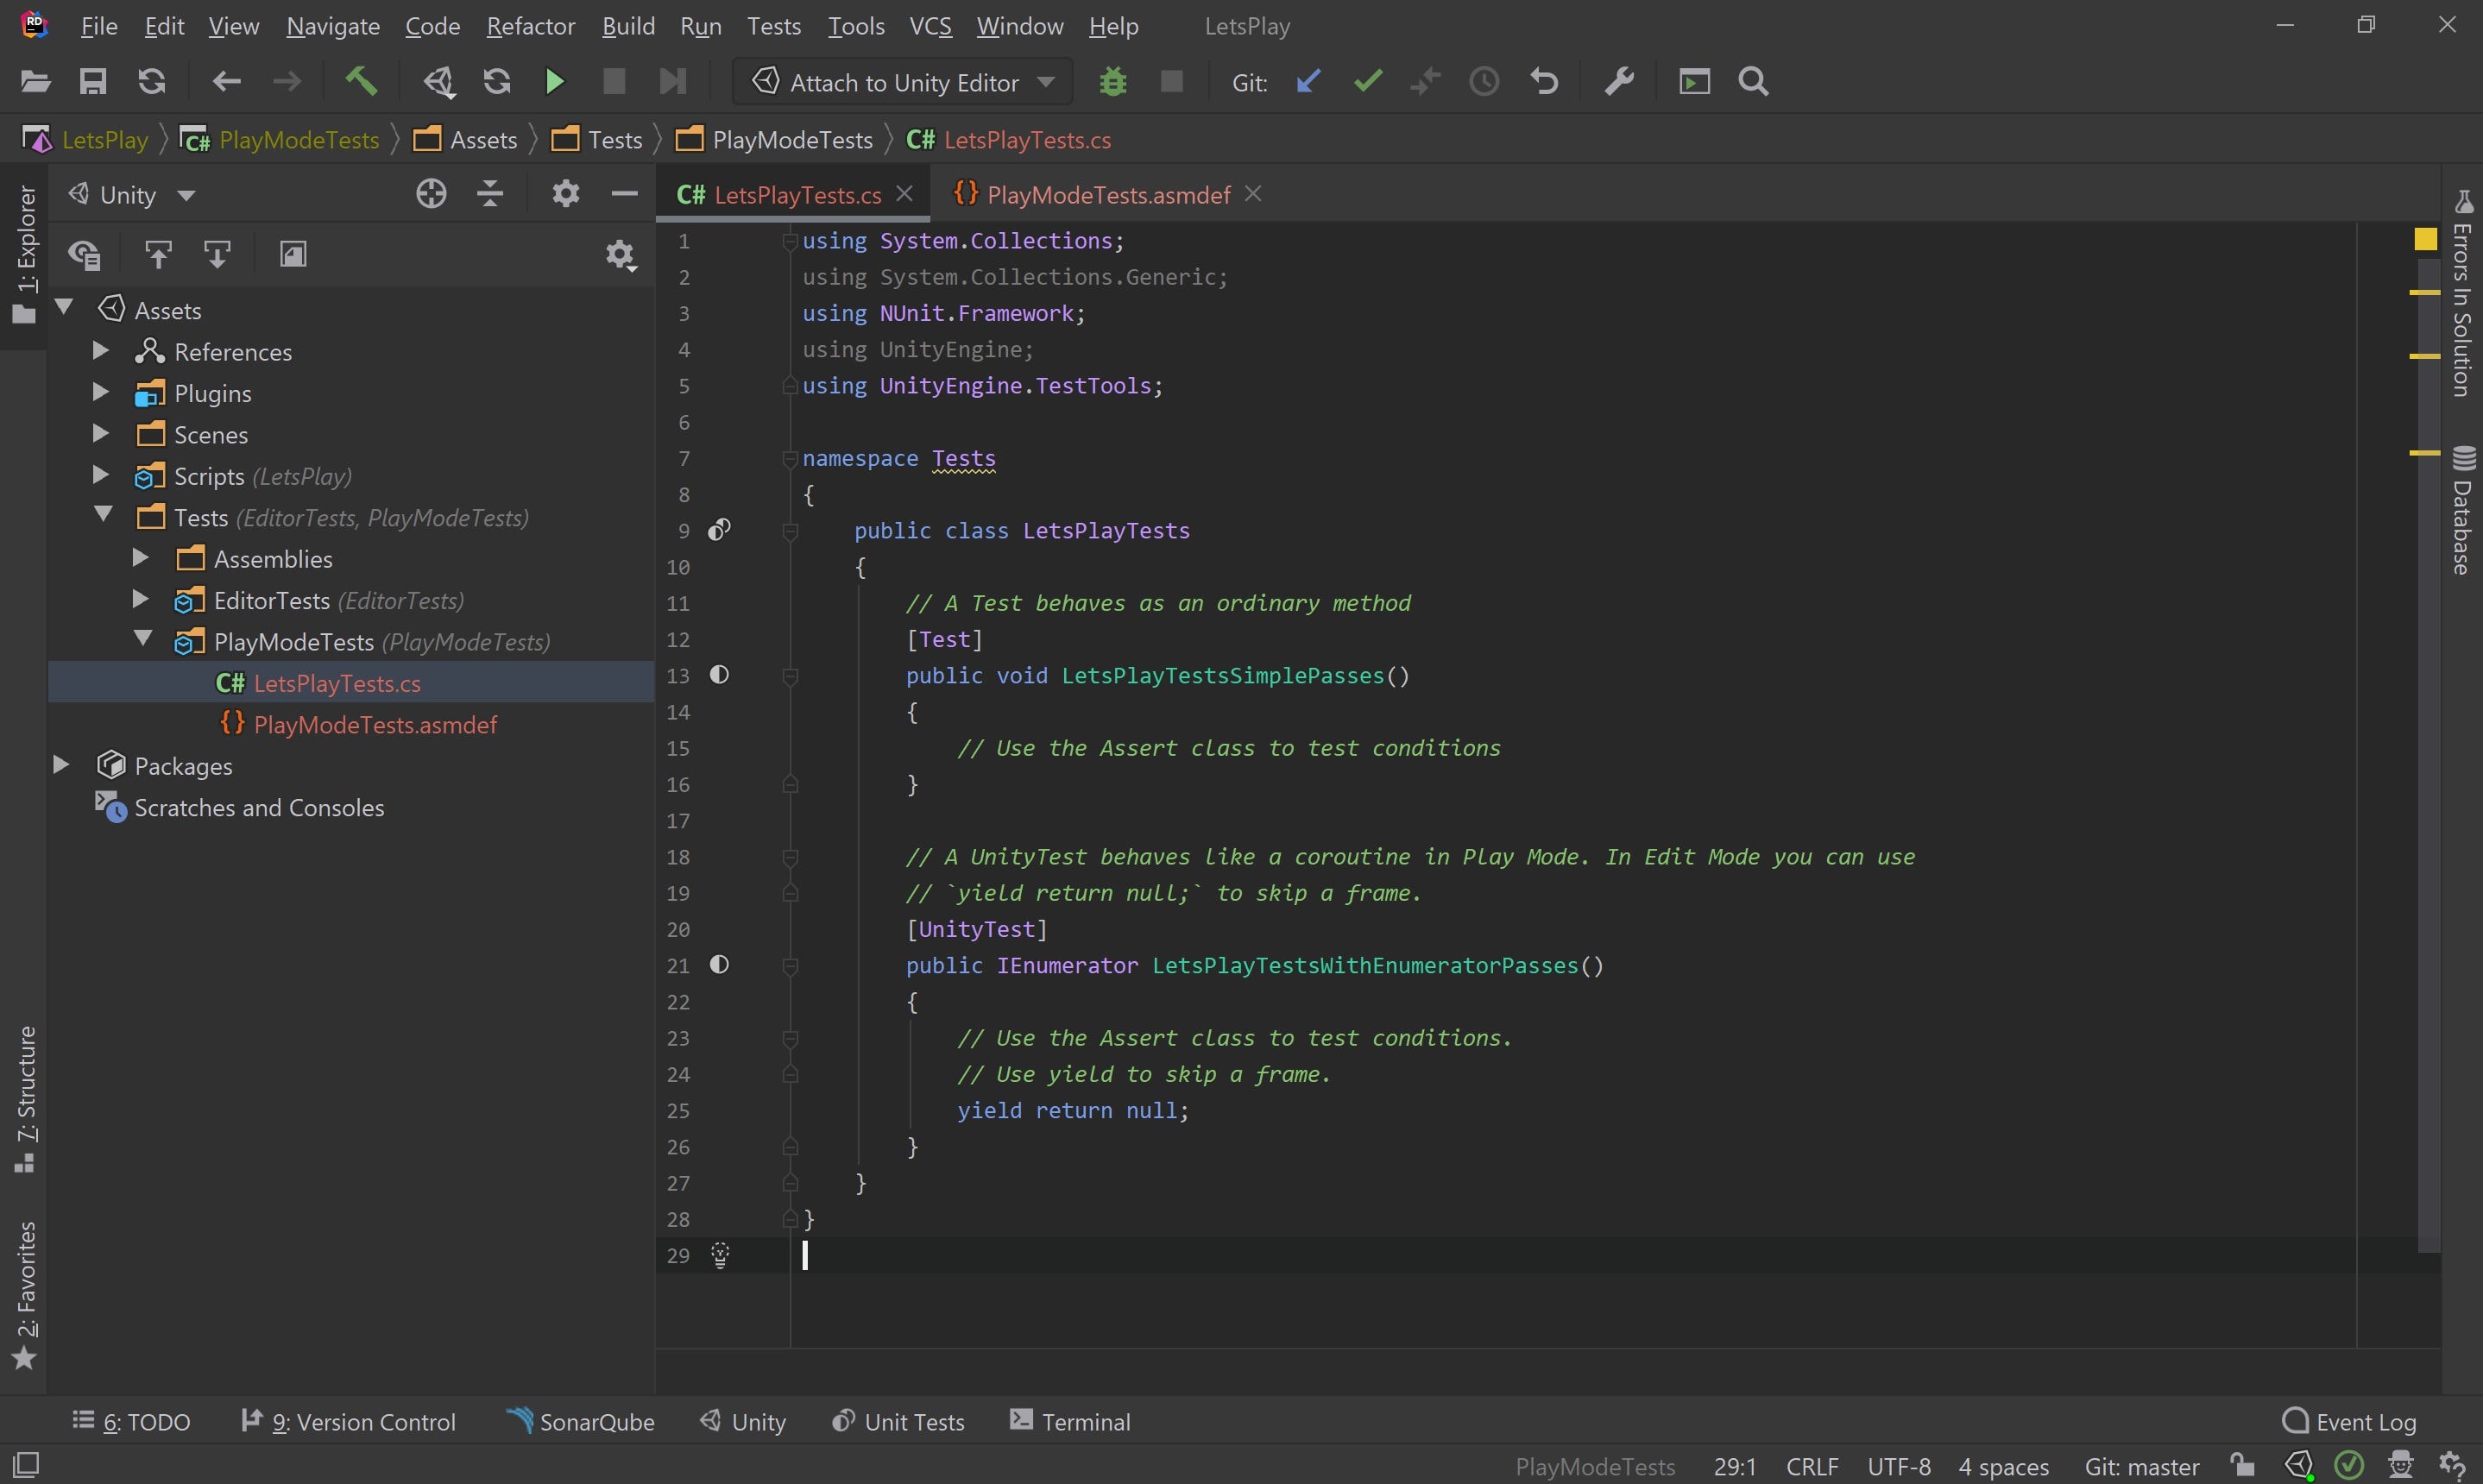Click the Debug bug icon
The height and width of the screenshot is (1484, 2483).
1113,82
